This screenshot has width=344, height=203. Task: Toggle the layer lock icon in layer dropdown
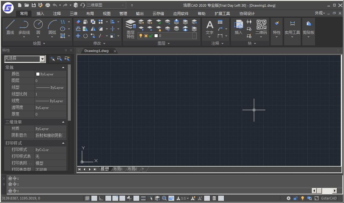pos(150,36)
